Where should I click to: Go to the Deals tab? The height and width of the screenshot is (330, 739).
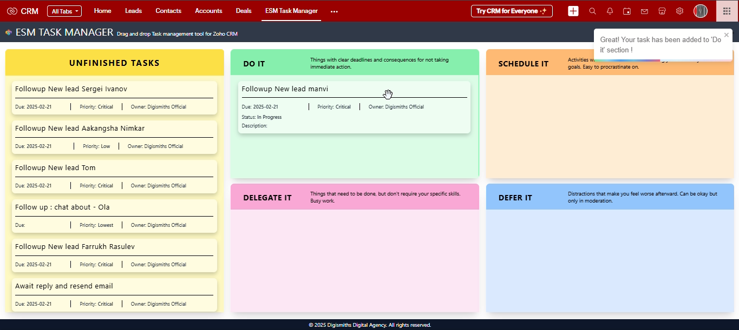pyautogui.click(x=244, y=11)
